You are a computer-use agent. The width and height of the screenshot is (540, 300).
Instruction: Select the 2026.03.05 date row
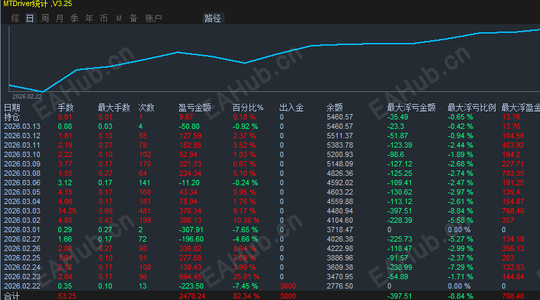[x=22, y=192]
